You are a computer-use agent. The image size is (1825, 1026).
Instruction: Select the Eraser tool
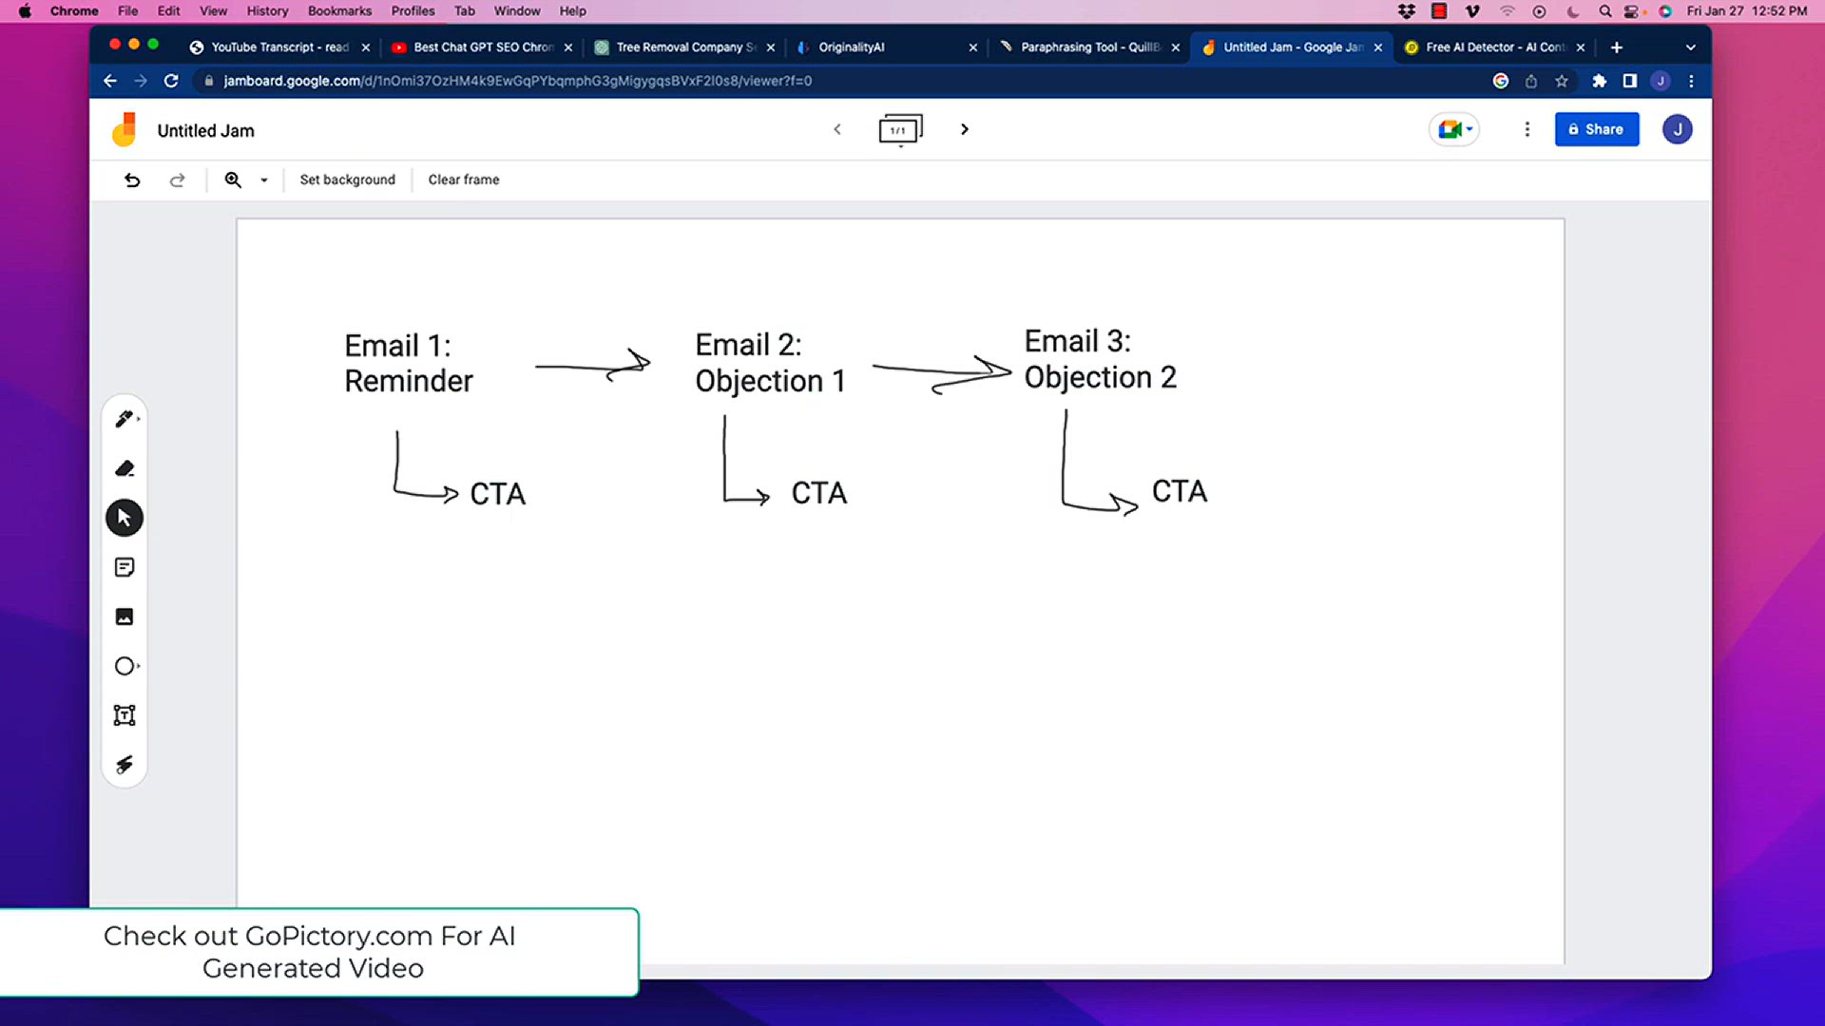click(x=124, y=468)
